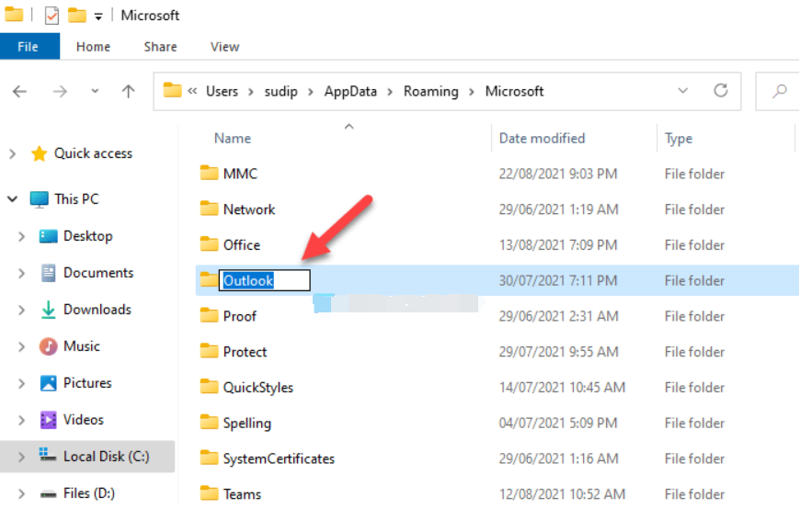Open Pictures in the navigation pane
Screen dimensions: 800x520
click(86, 383)
